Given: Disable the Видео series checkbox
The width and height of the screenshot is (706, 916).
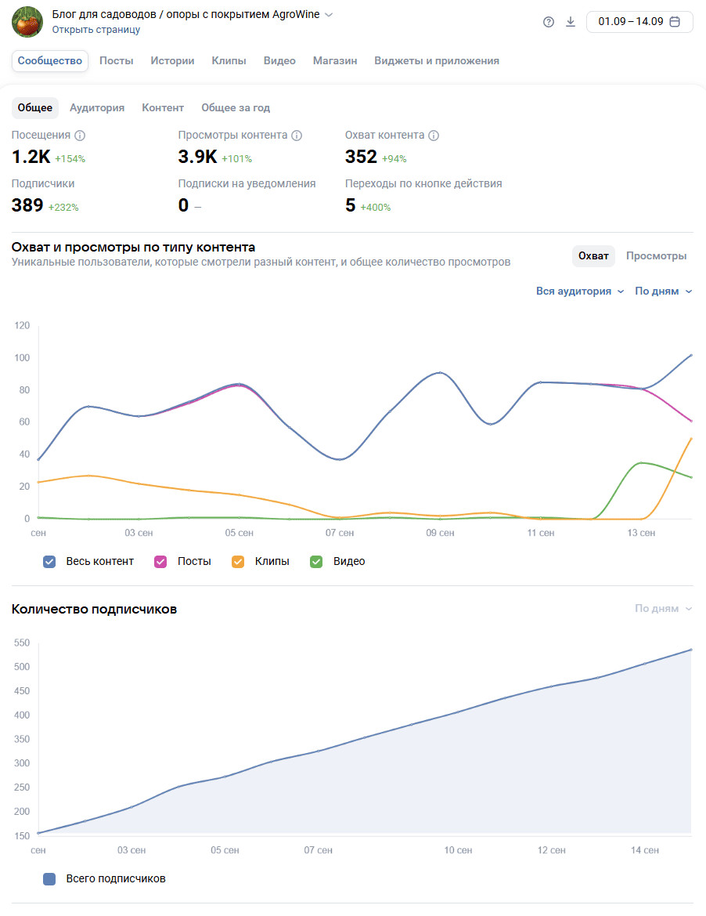Looking at the screenshot, I should click(316, 562).
